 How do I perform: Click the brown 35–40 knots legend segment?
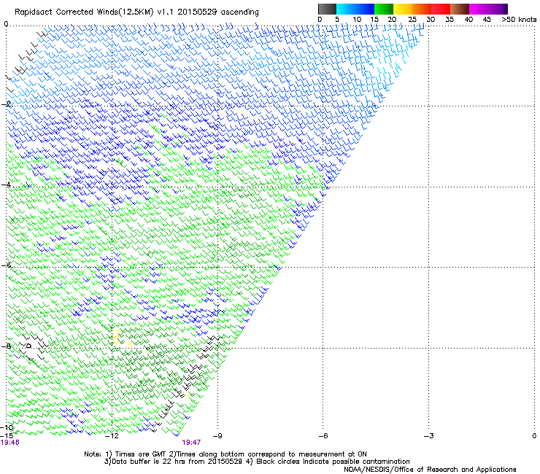point(460,9)
